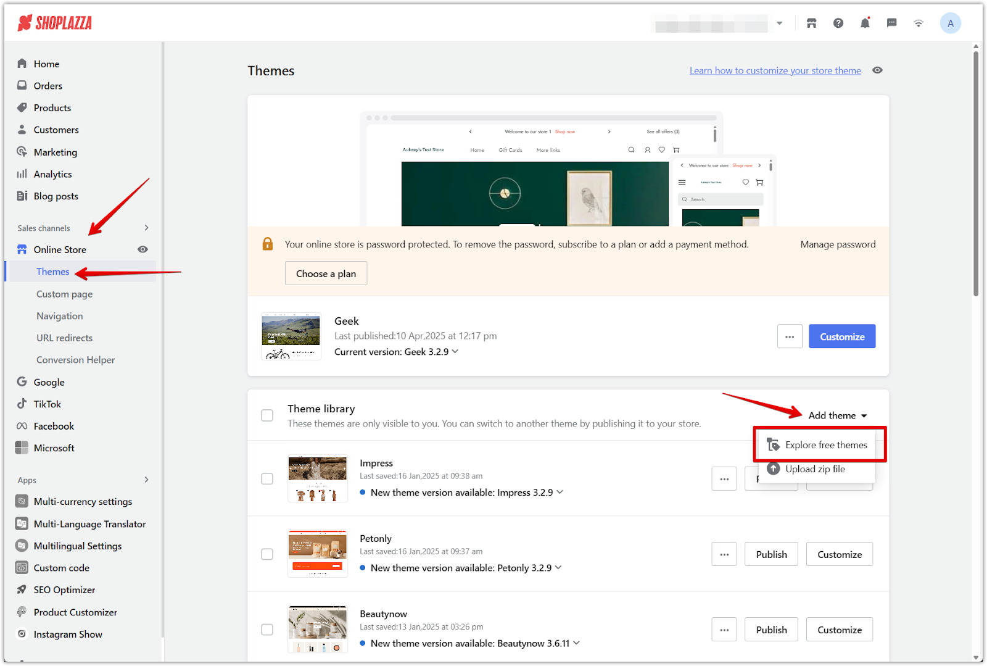
Task: Open TikTok sales channel icon
Action: (22, 404)
